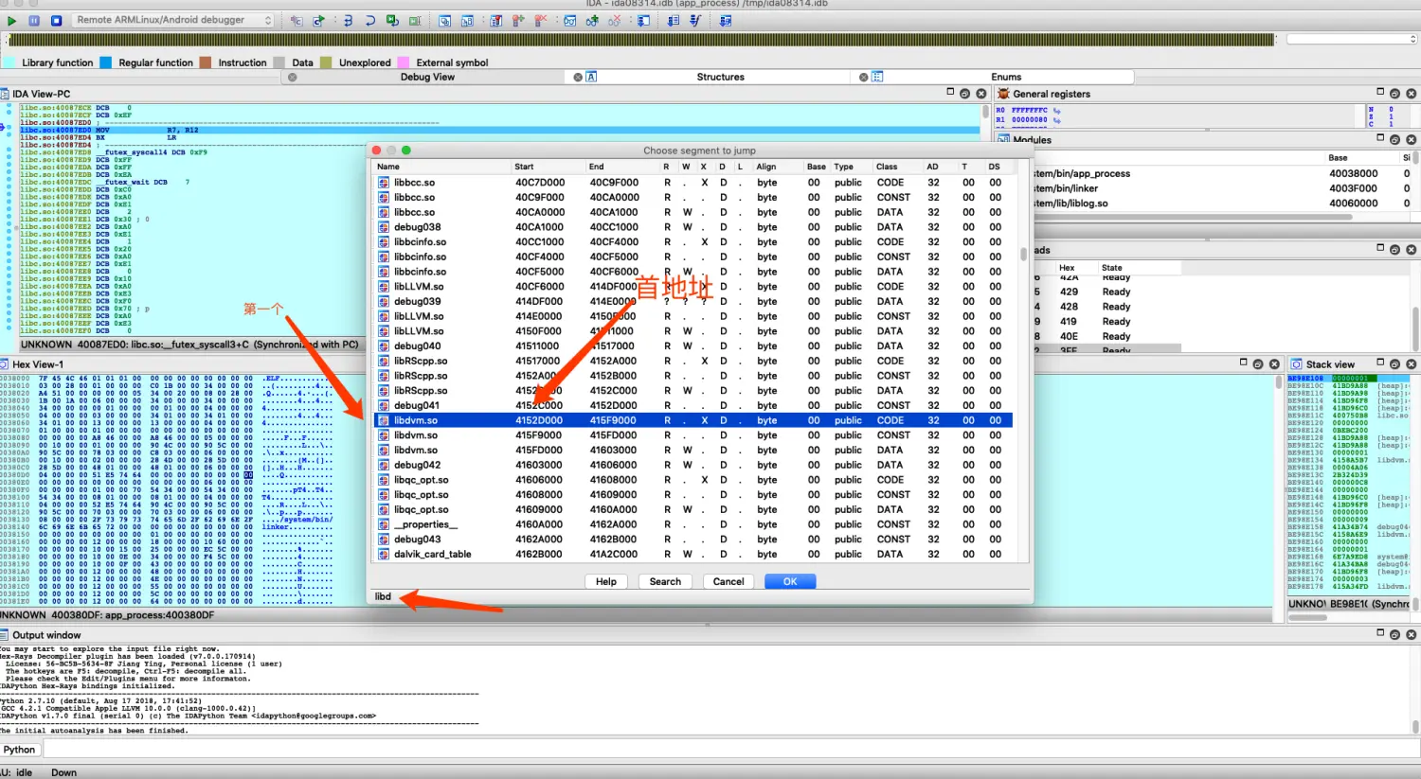Image resolution: width=1421 pixels, height=779 pixels.
Task: Click the command input field beside Python
Action: (x=729, y=750)
